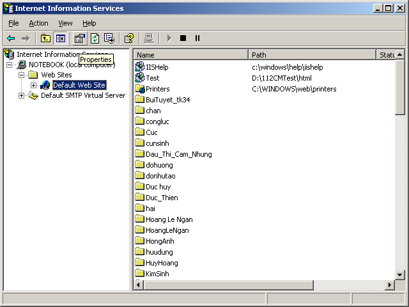Select the Printers virtual directory icon
The height and width of the screenshot is (307, 409).
tap(140, 89)
